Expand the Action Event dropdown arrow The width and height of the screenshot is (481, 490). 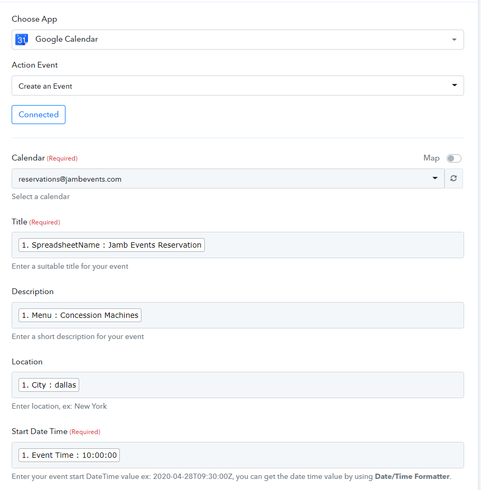point(455,86)
